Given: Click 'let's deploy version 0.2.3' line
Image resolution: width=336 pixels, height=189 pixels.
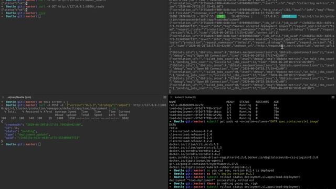Looking at the screenshot, I should [x=230, y=174].
